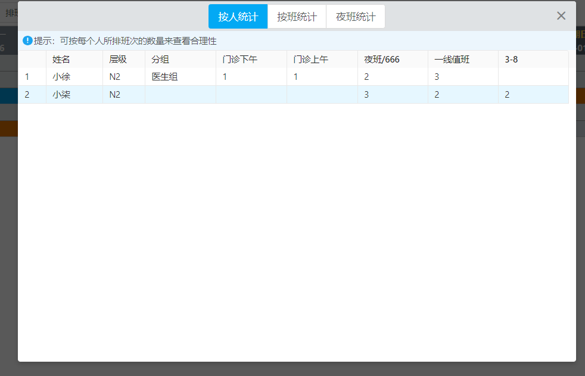The width and height of the screenshot is (585, 376).
Task: Click N2 level cell in 小徐 row
Action: coord(124,77)
